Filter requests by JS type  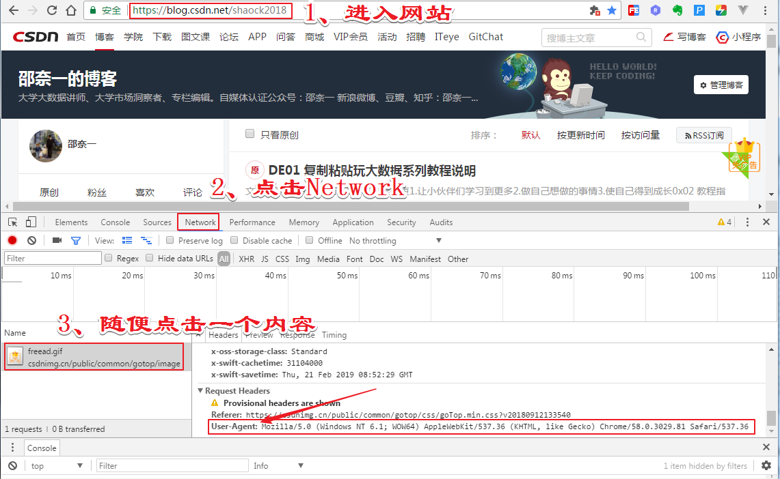(265, 259)
